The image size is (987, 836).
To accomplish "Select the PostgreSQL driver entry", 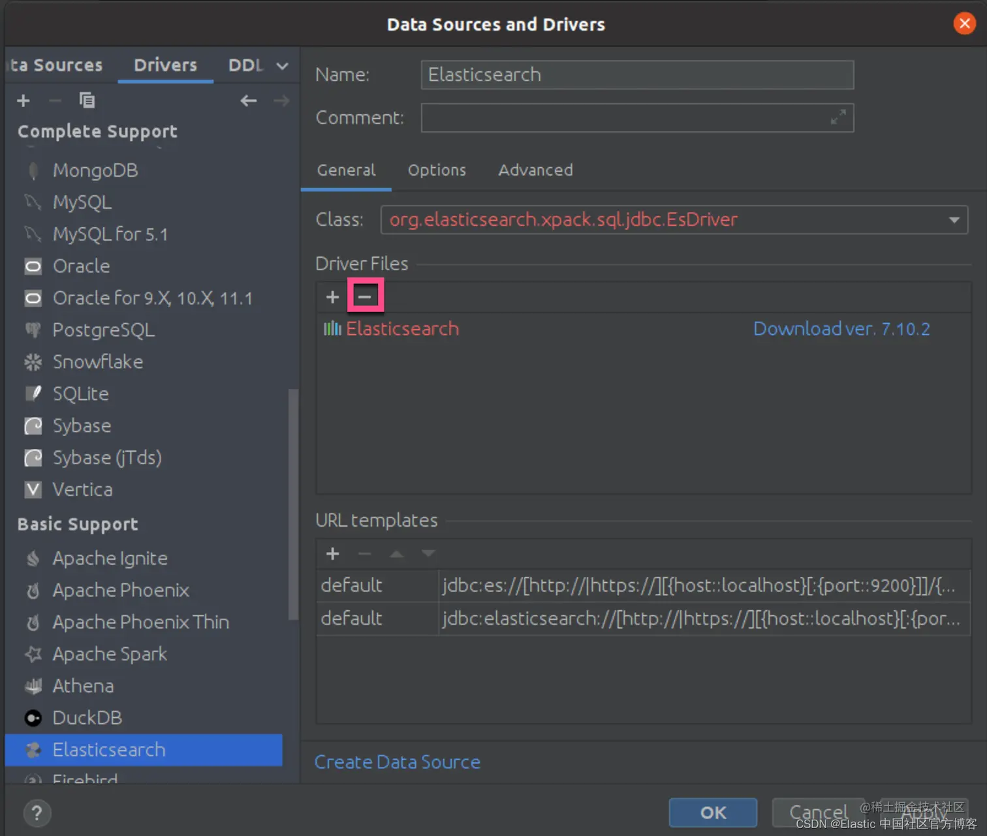I will coord(102,330).
